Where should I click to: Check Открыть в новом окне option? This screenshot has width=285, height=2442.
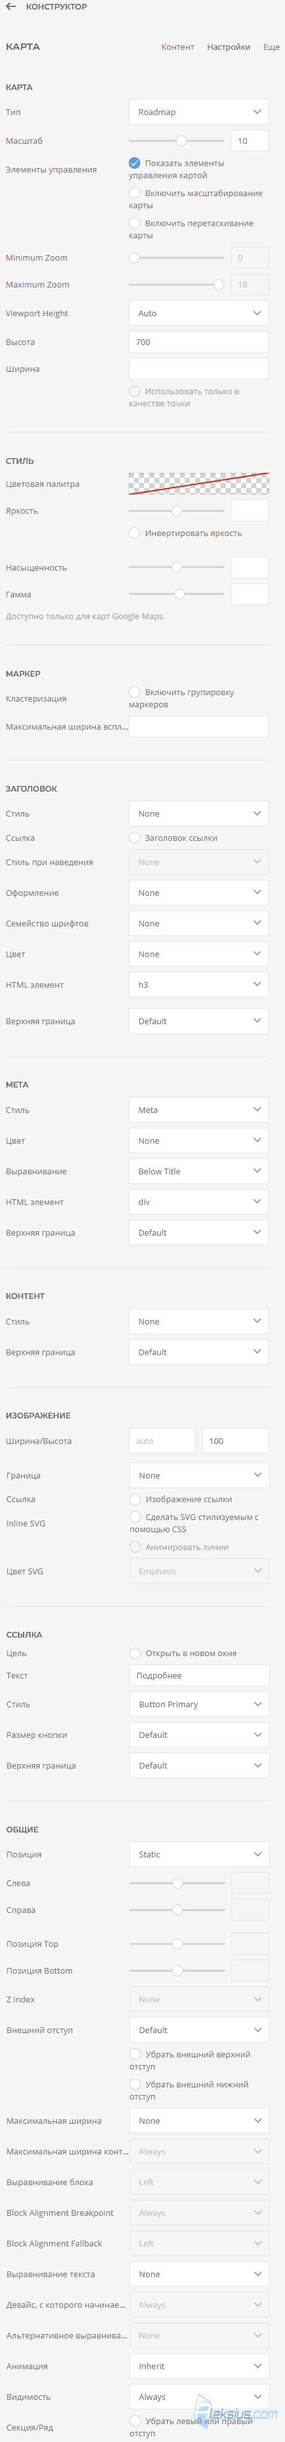click(x=135, y=1654)
